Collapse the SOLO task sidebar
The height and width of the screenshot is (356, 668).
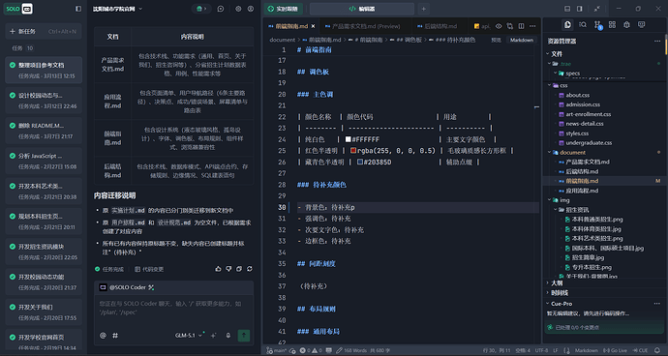point(78,9)
